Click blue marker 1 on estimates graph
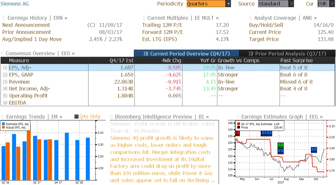336x185 pixels. [314, 150]
